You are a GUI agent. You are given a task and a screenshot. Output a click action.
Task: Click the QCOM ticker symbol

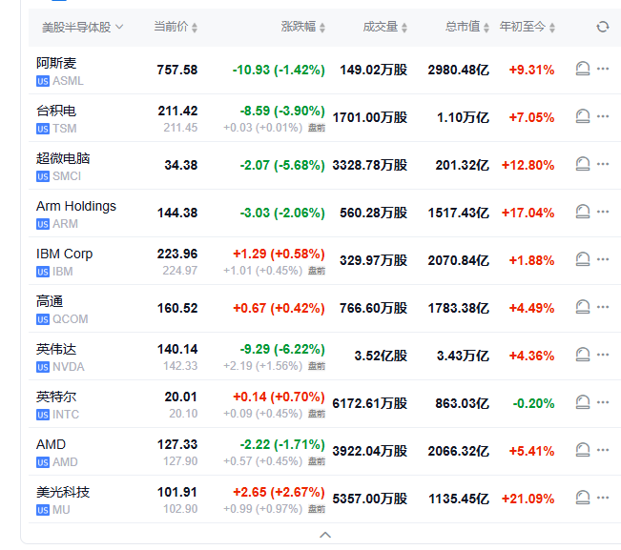71,319
